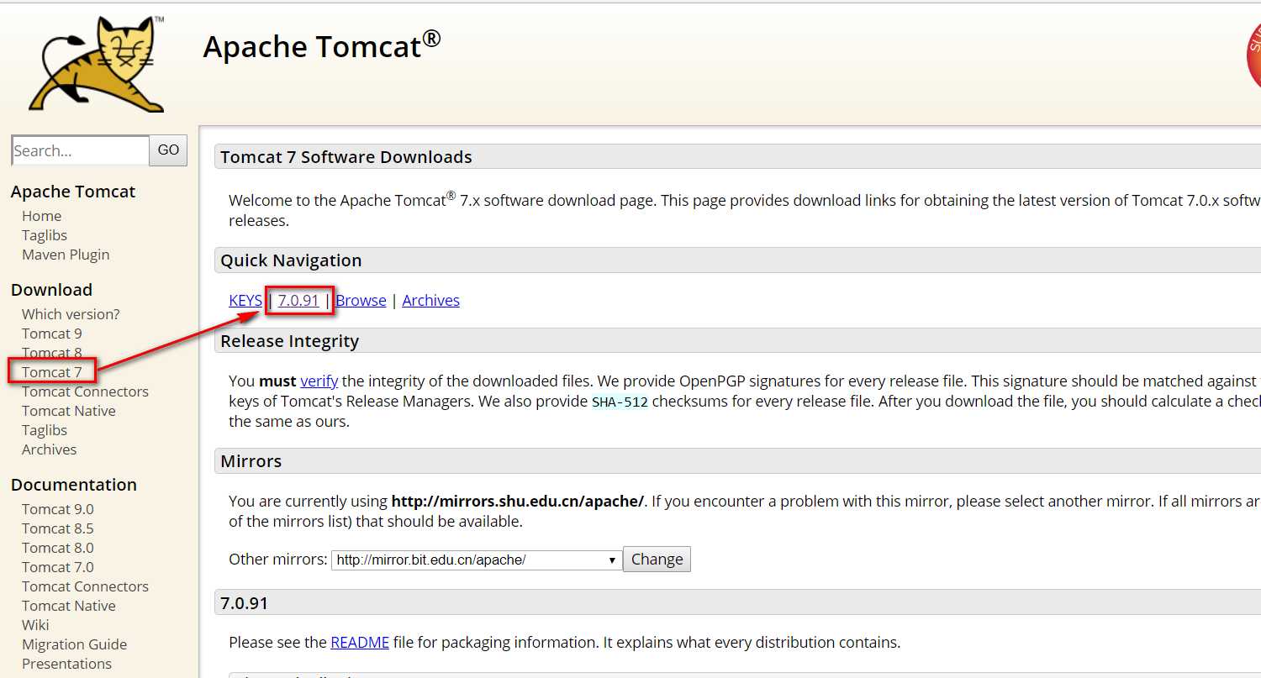
Task: Open the Taglibs link under Apache Tomcat
Action: tap(45, 235)
